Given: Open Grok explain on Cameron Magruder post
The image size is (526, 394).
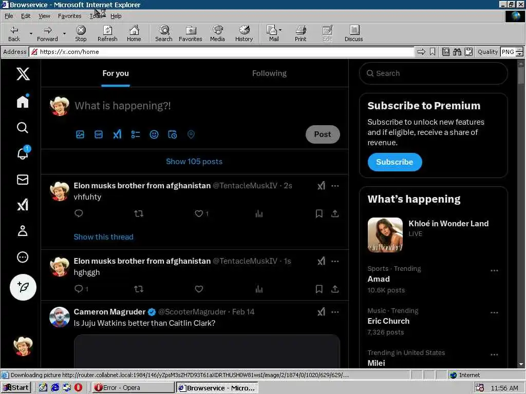Looking at the screenshot, I should pos(322,312).
